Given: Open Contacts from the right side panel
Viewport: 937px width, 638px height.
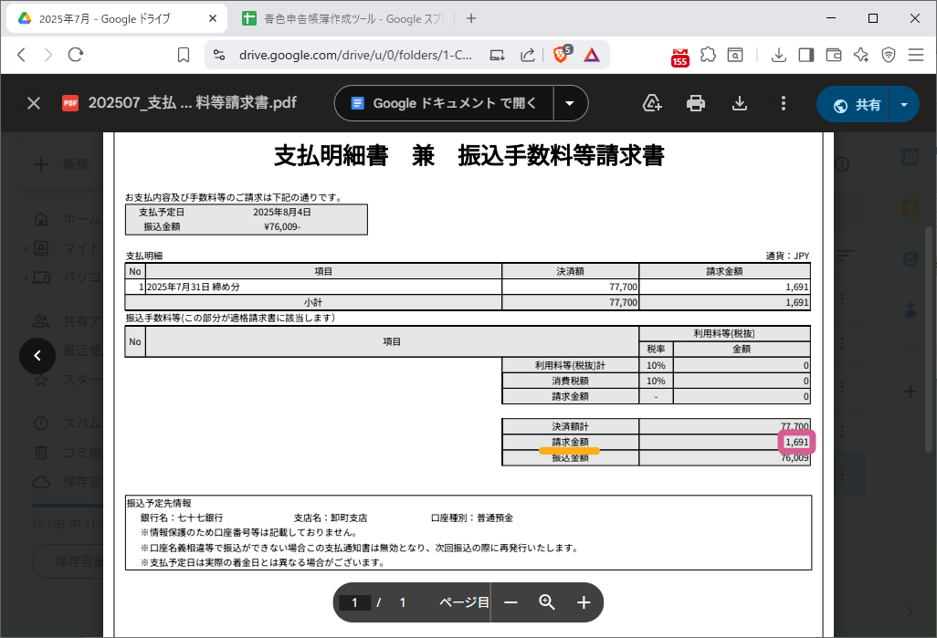Looking at the screenshot, I should (x=908, y=310).
